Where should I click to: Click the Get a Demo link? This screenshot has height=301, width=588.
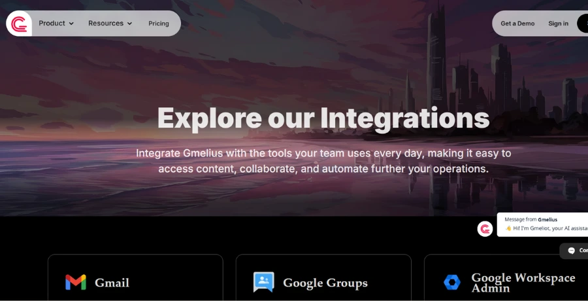pyautogui.click(x=517, y=24)
